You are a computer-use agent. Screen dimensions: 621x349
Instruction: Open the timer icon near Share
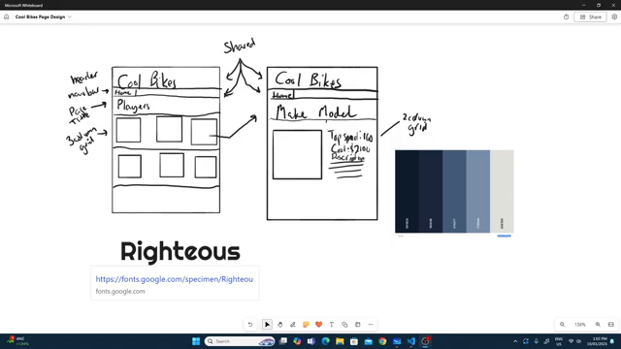click(566, 17)
